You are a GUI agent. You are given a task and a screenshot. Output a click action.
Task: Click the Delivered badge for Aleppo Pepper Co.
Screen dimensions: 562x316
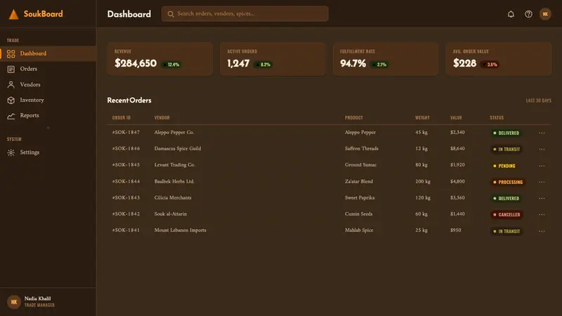[x=506, y=133]
